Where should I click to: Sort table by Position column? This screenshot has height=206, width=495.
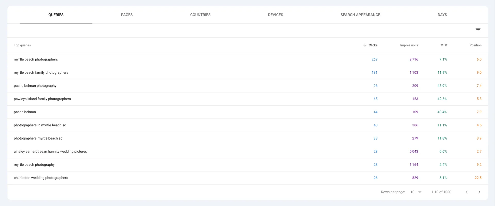[x=475, y=45]
